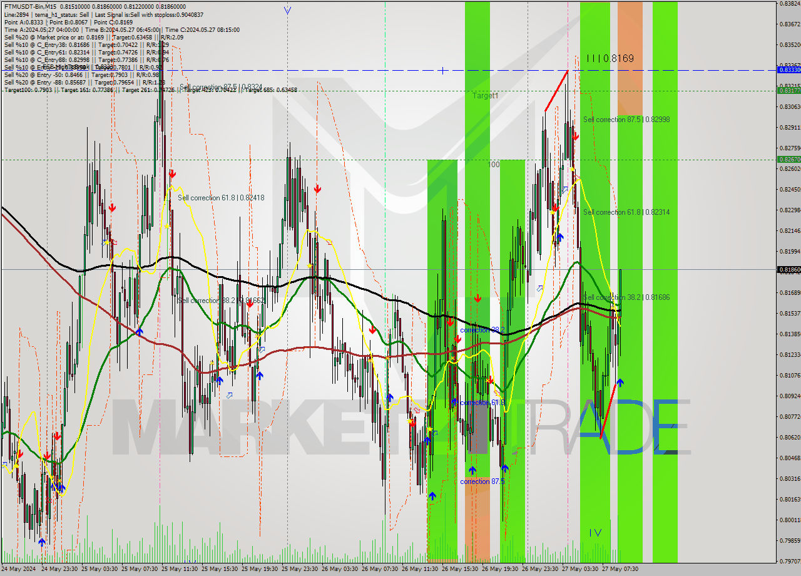Select the blue correction 87.5 label
Image resolution: width=801 pixels, height=576 pixels.
tap(482, 481)
